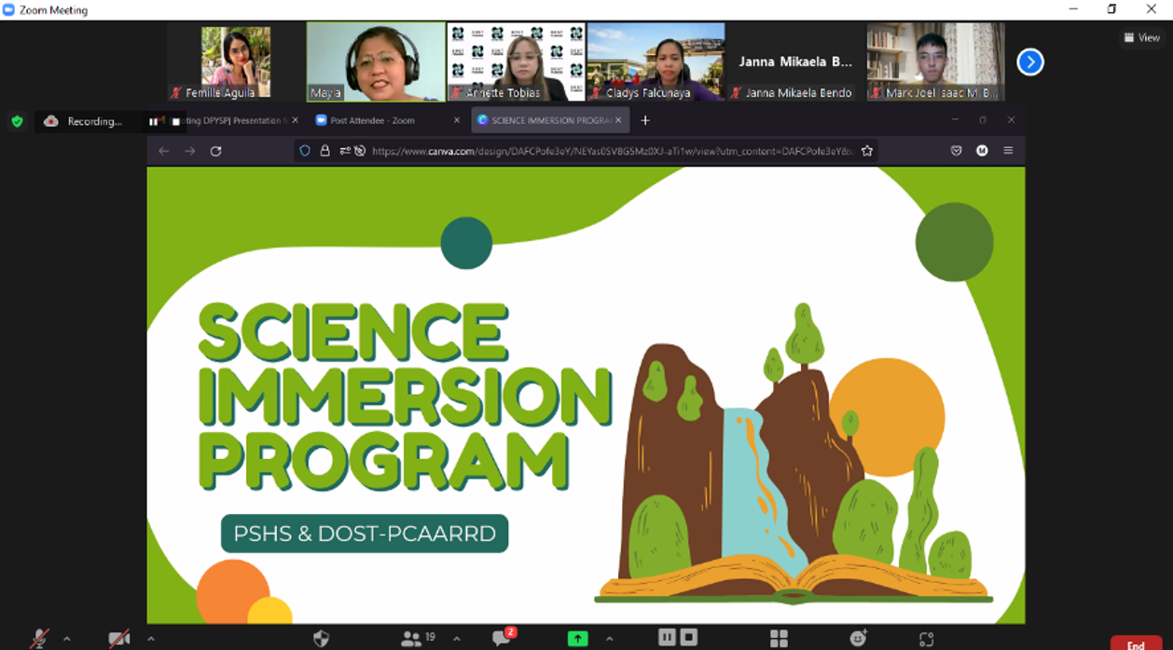Open the browser account avatar

point(982,151)
